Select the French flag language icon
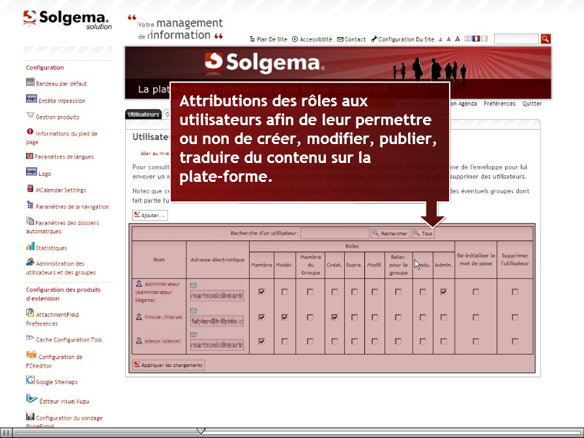584x438 pixels. point(476,38)
